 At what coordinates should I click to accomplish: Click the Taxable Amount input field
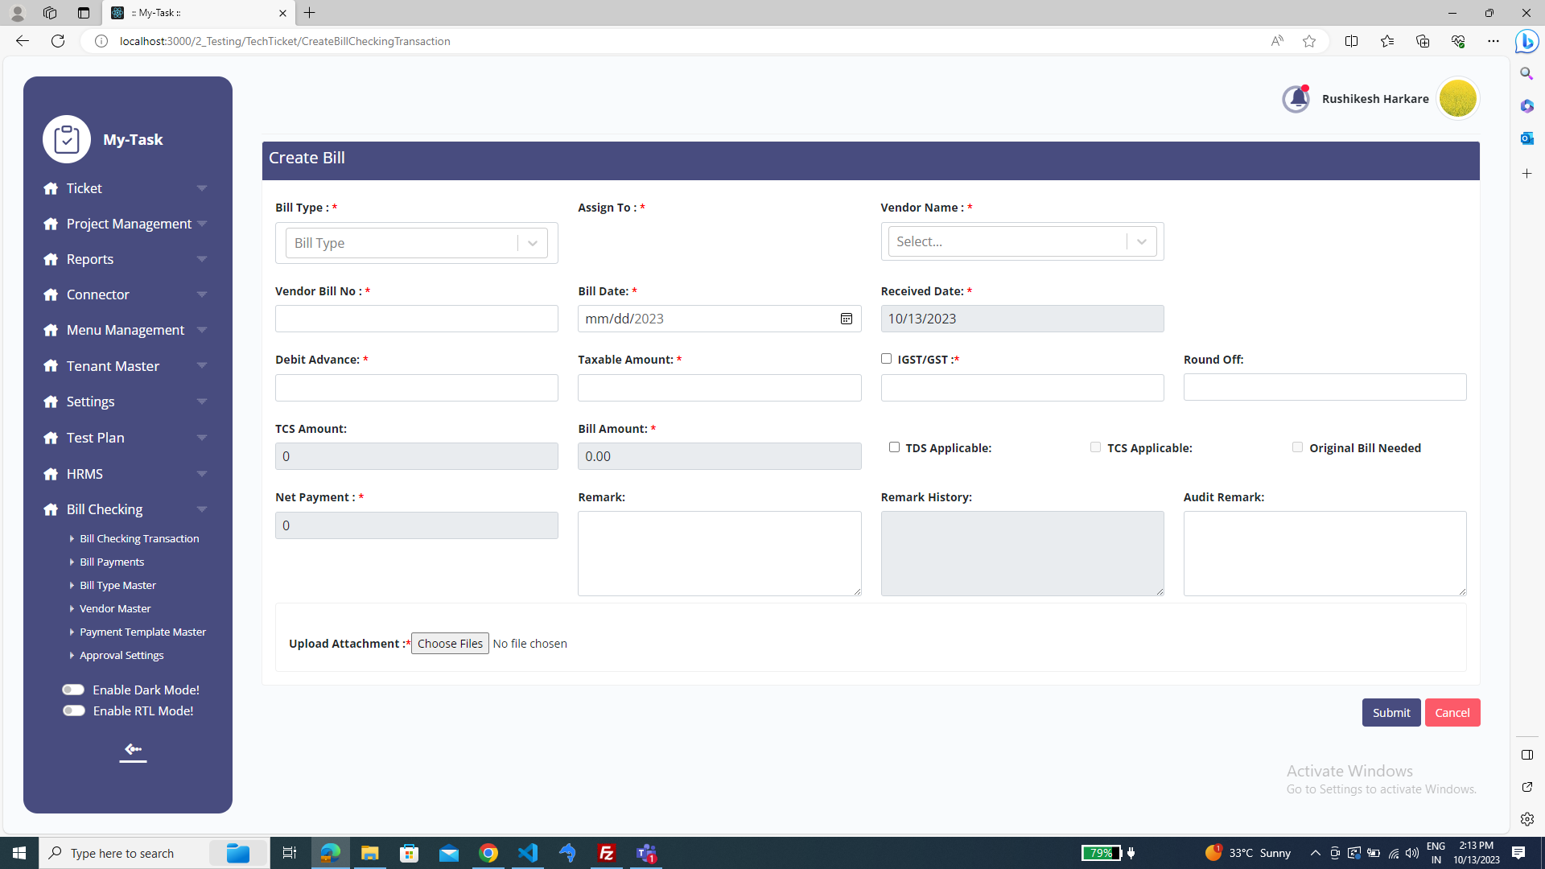coord(719,388)
